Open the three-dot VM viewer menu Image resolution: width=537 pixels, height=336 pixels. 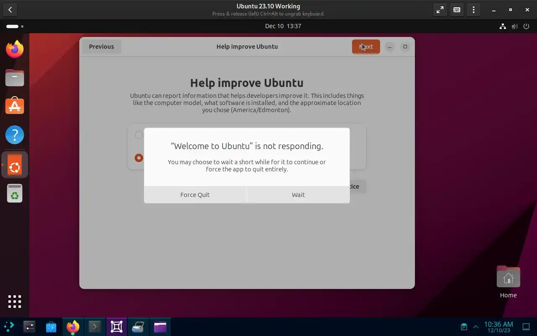(474, 10)
